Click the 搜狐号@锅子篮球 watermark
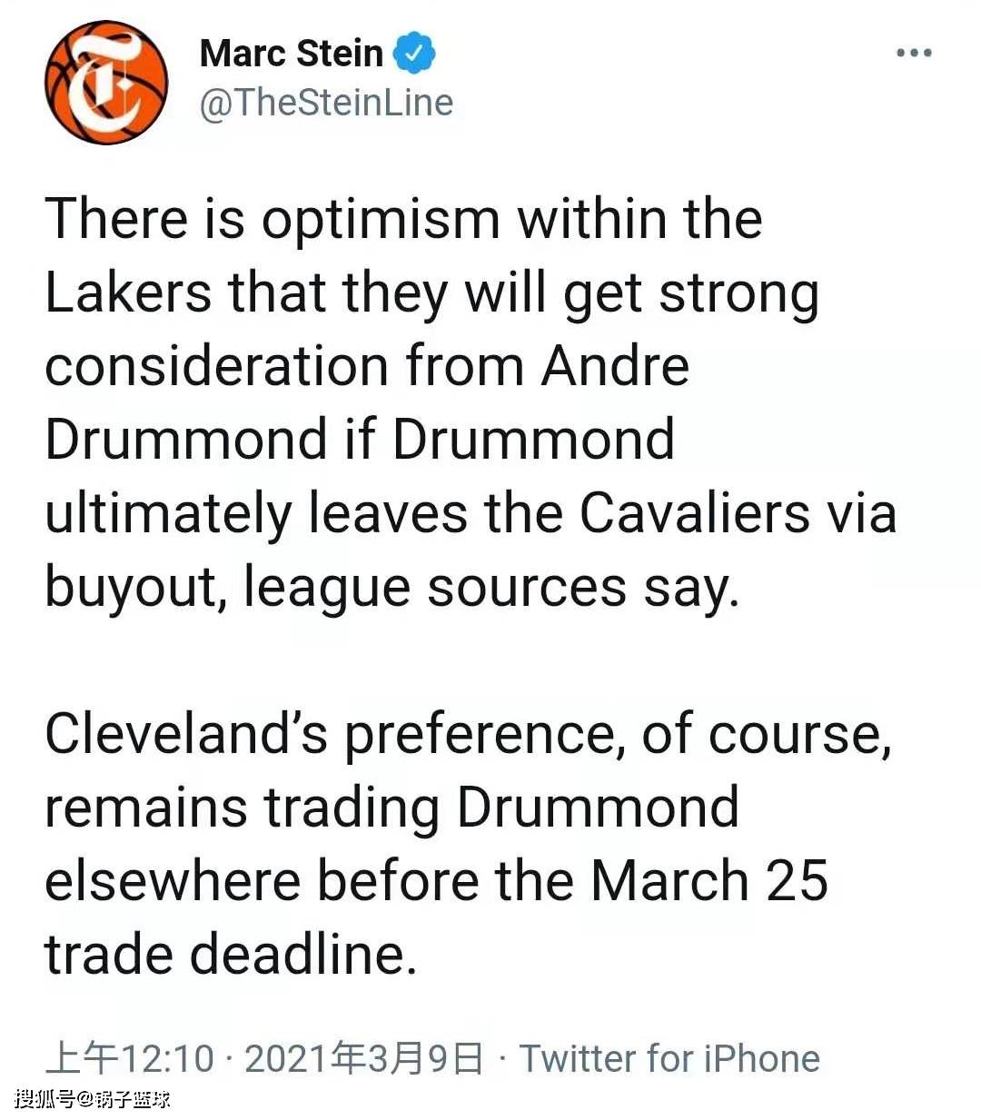The width and height of the screenshot is (981, 1120). [94, 1099]
